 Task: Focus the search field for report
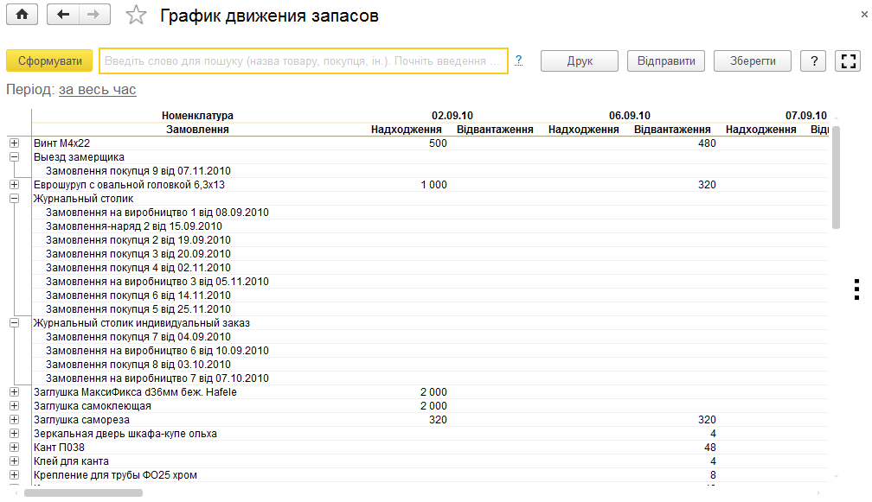[x=304, y=61]
